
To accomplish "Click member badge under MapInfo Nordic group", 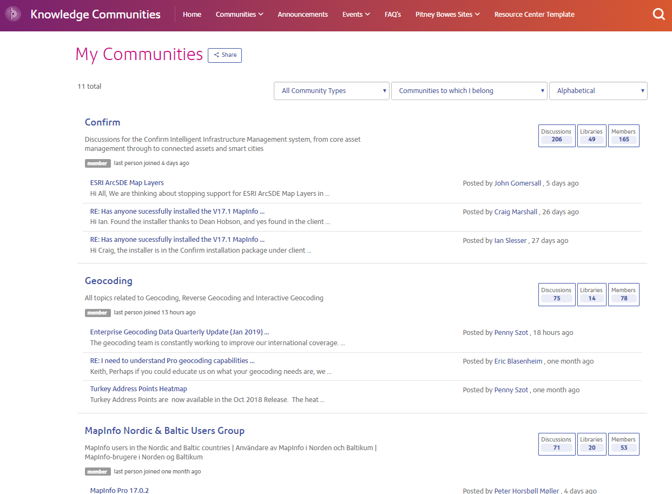I will (x=97, y=472).
